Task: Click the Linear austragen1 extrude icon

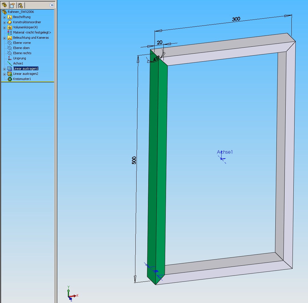Action: point(10,69)
